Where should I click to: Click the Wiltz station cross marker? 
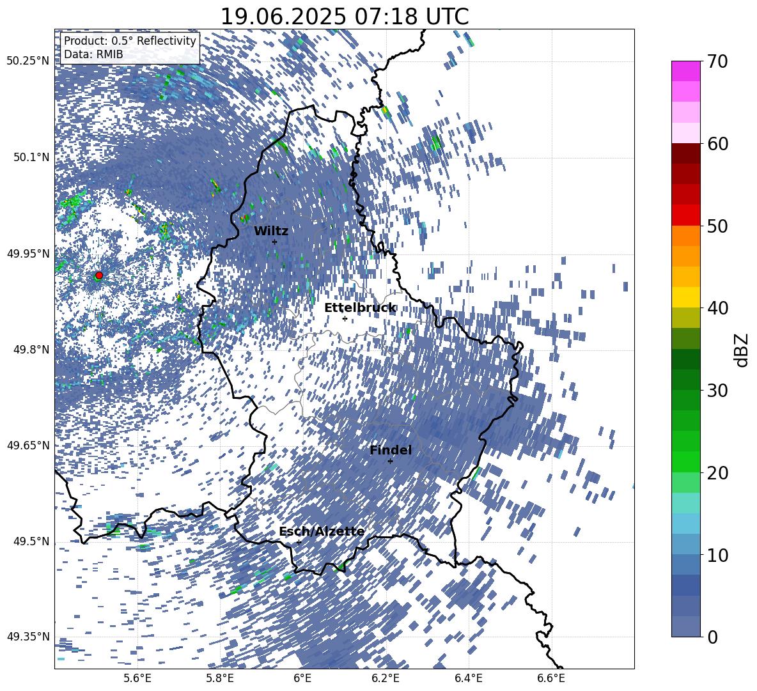[274, 242]
